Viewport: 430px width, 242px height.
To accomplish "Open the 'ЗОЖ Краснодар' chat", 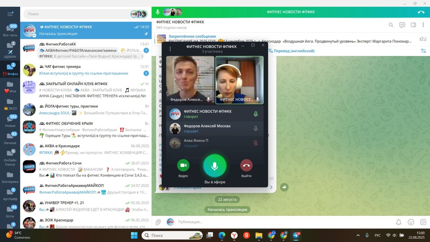I will point(86,223).
